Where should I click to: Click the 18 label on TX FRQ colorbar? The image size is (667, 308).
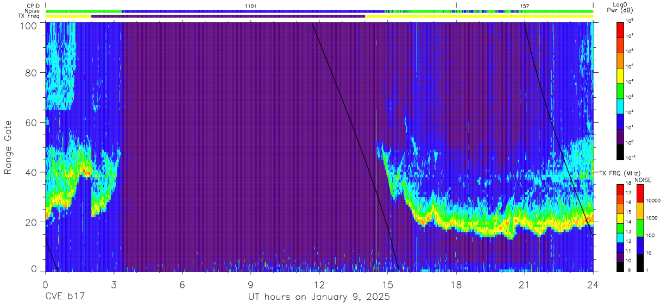(628, 184)
